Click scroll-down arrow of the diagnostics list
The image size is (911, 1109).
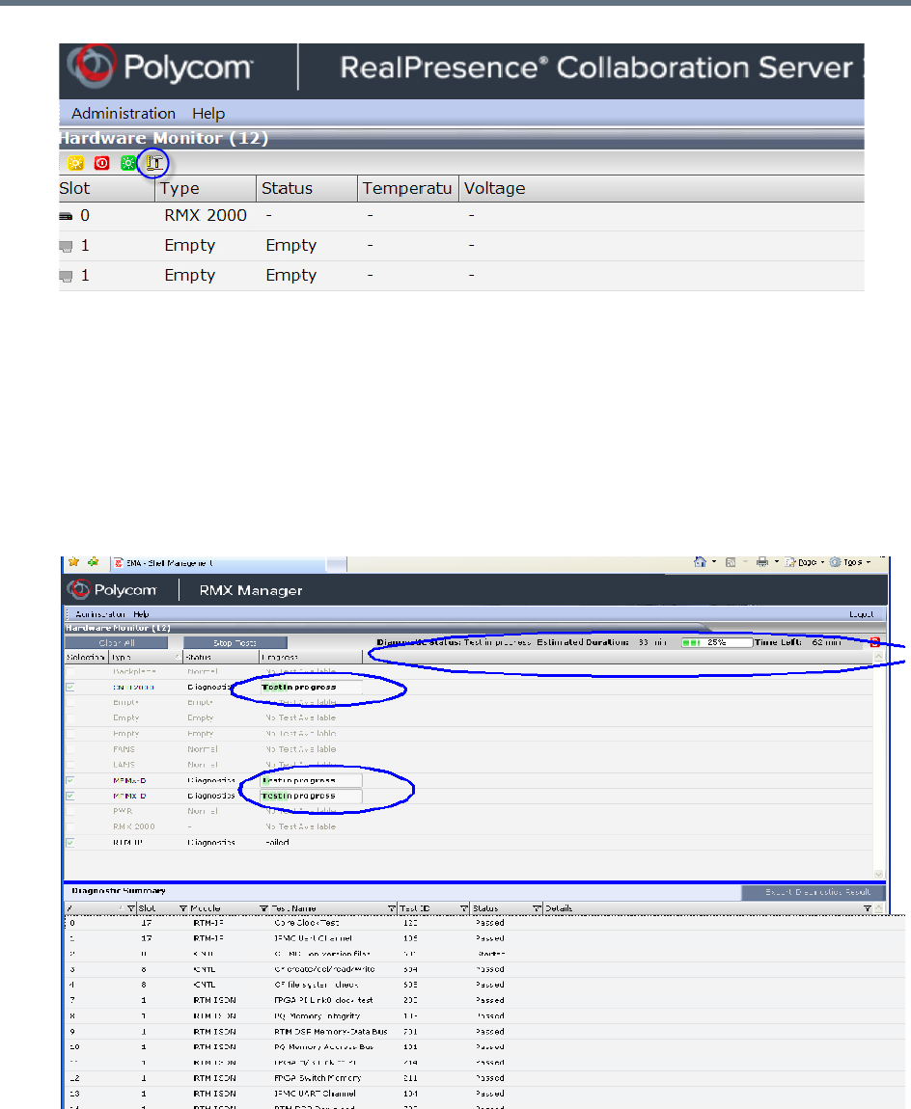[878, 875]
